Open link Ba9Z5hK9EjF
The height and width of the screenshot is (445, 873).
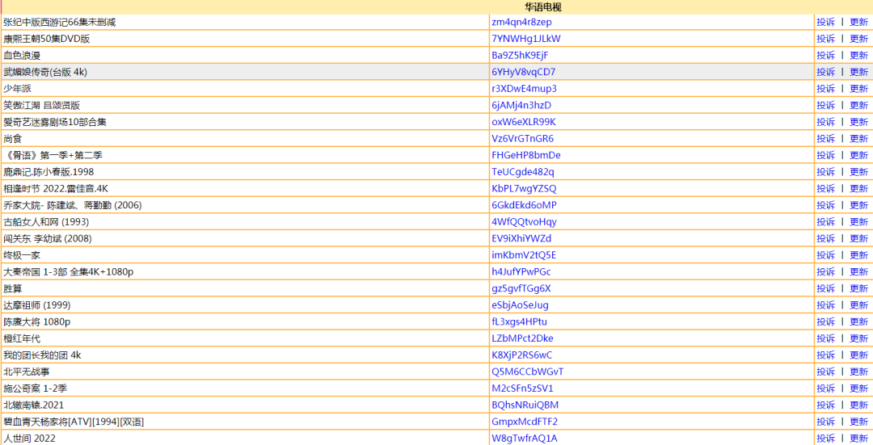[520, 56]
